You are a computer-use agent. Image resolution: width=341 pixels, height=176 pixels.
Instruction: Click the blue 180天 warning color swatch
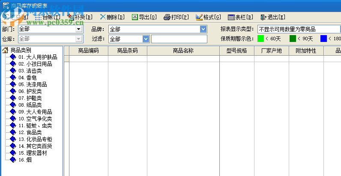click(323, 39)
